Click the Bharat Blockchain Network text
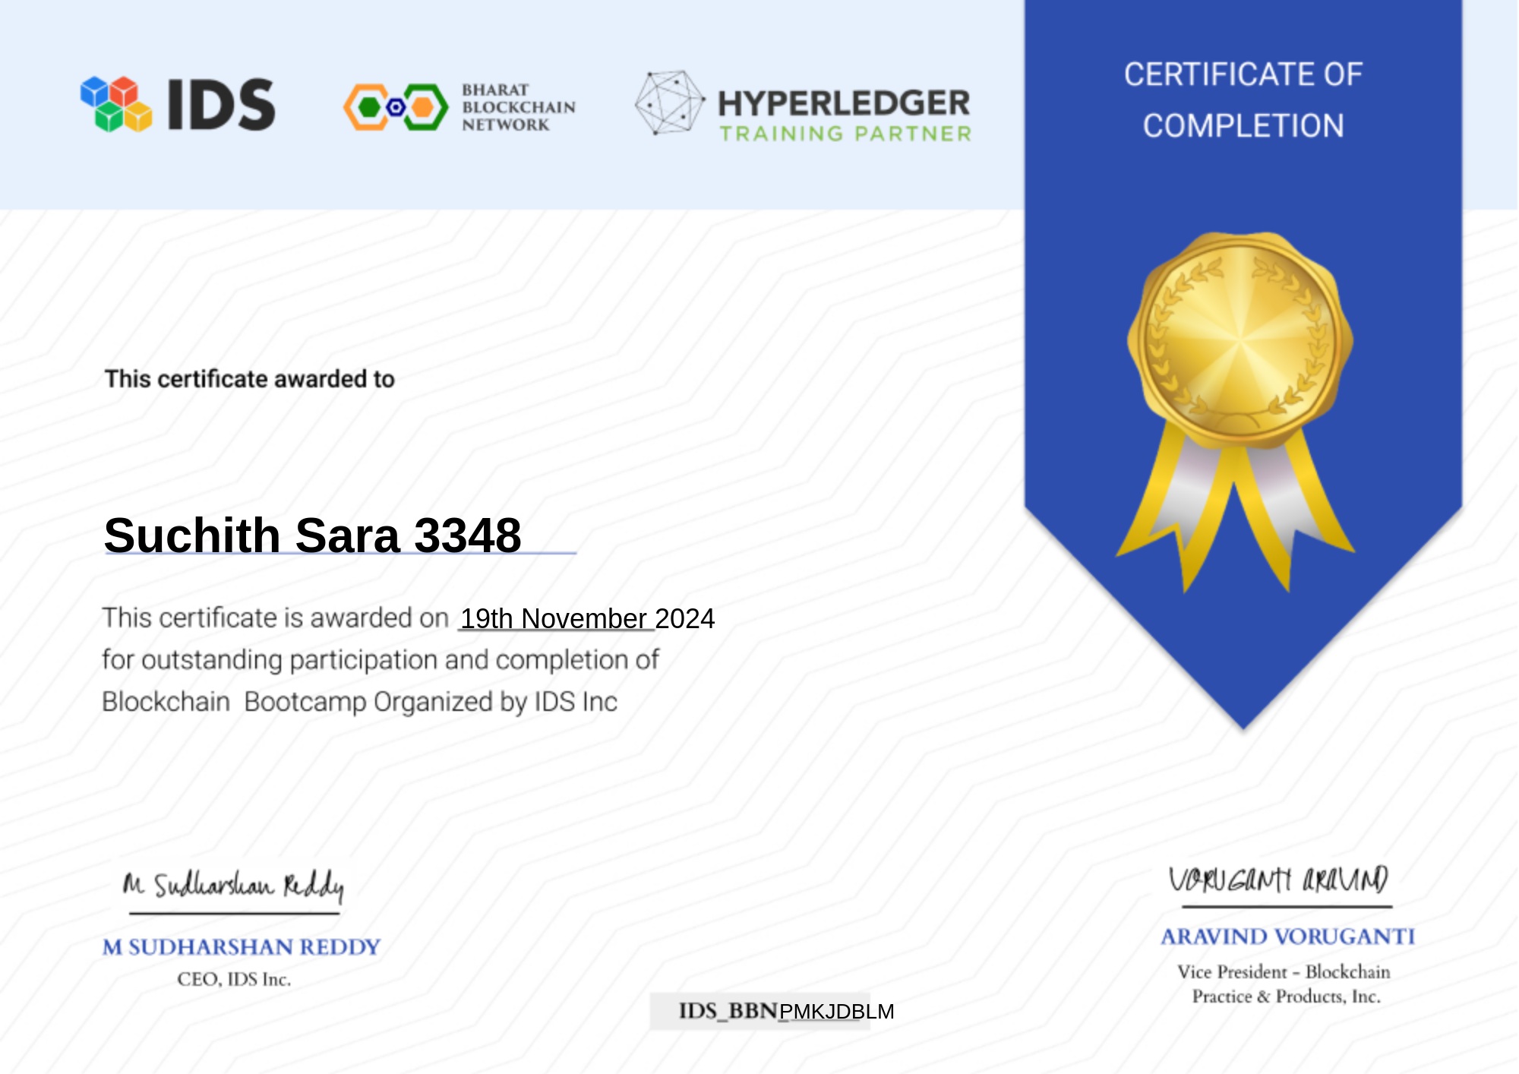1519x1074 pixels. point(518,107)
